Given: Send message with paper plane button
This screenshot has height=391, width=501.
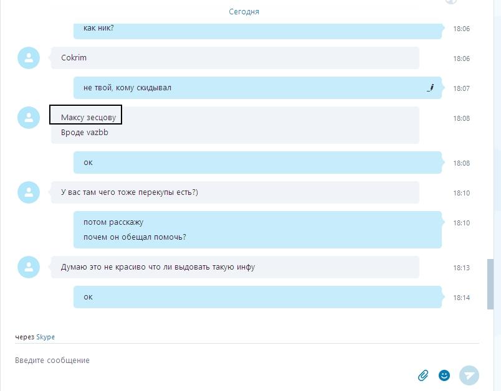Looking at the screenshot, I should (x=469, y=375).
